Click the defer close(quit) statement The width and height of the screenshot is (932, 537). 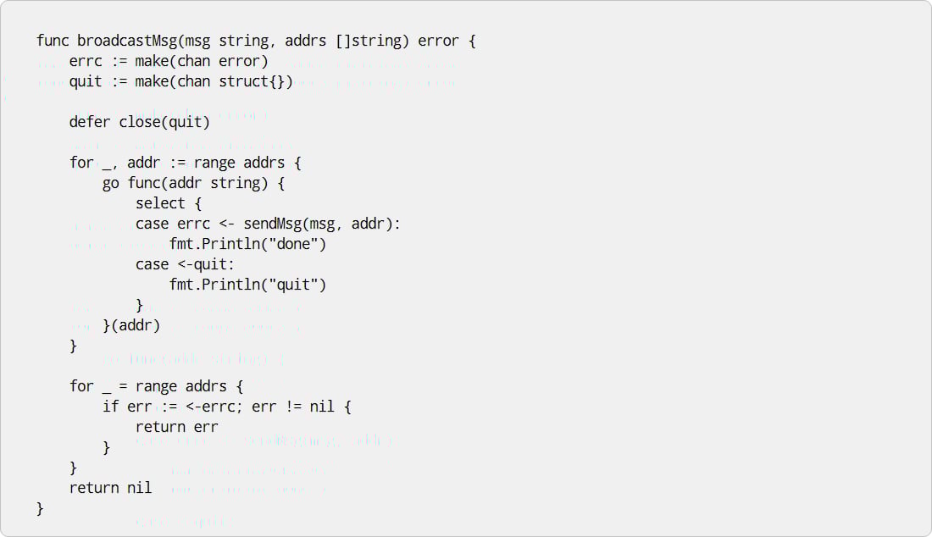[140, 122]
